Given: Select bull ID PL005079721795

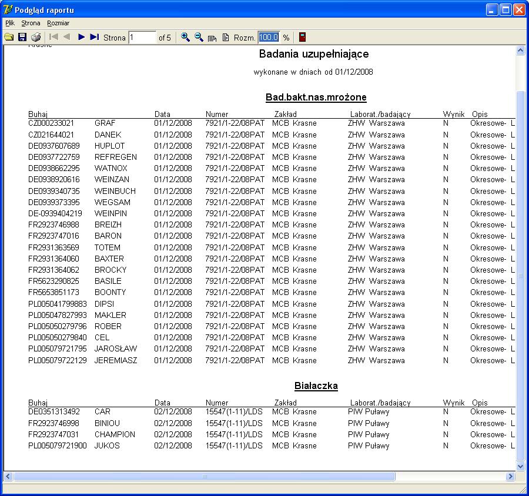Looking at the screenshot, I should click(58, 348).
